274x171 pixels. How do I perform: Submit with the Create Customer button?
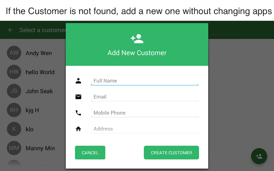172,153
